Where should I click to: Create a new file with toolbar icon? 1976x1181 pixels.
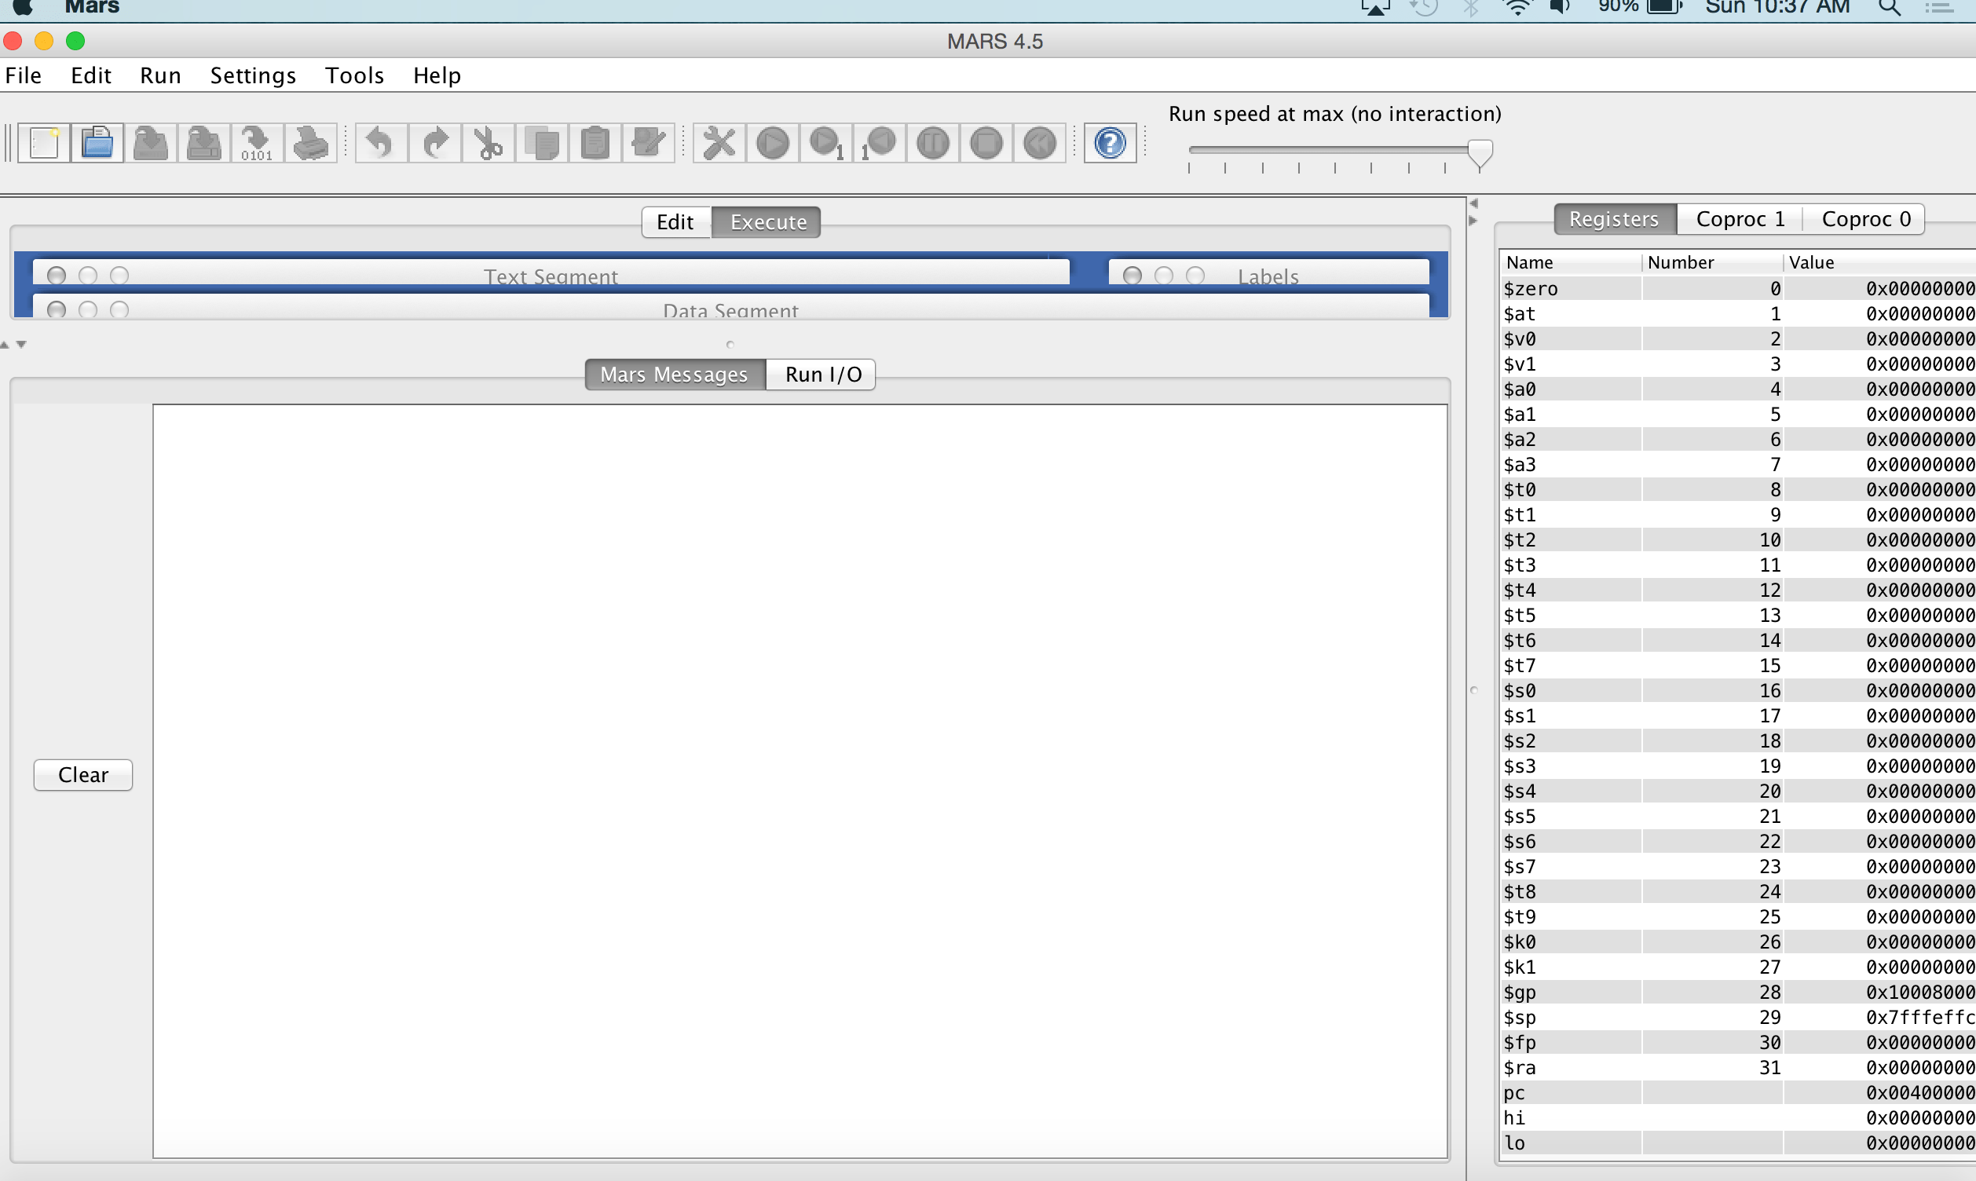click(x=44, y=143)
